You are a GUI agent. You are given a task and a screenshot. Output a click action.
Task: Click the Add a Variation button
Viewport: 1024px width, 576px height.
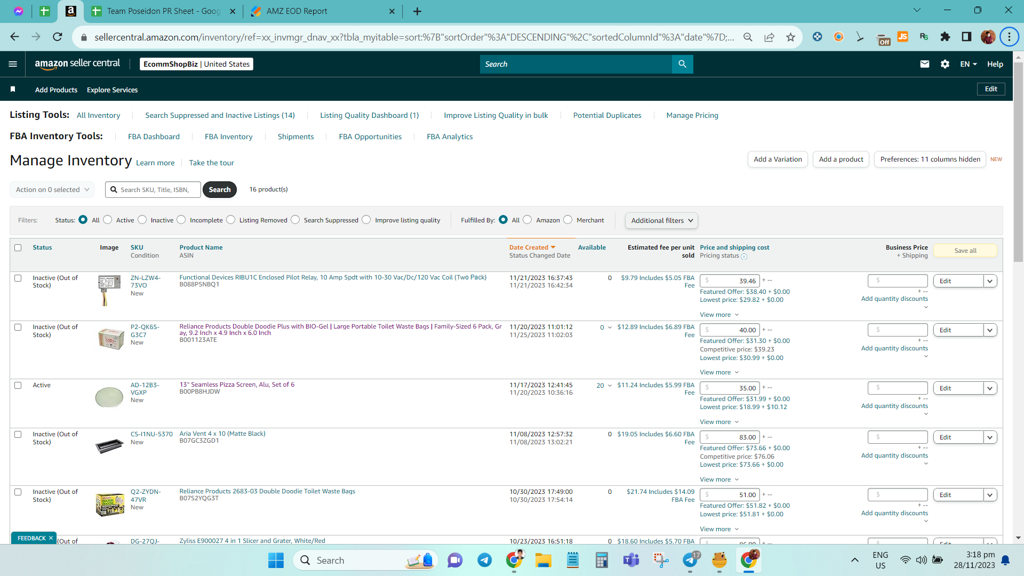[x=778, y=159]
